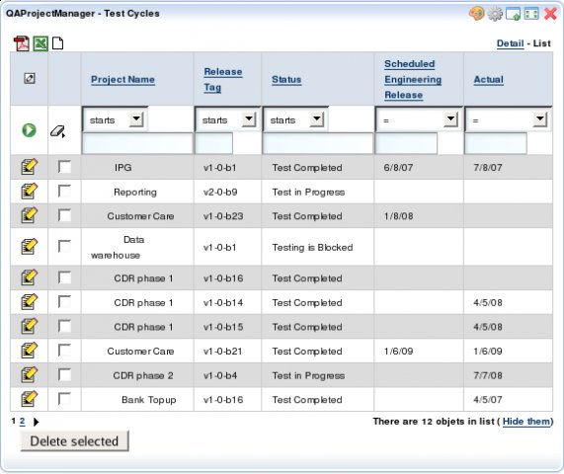This screenshot has width=564, height=474.
Task: Select the Data warehouse row checkbox
Action: [x=65, y=246]
